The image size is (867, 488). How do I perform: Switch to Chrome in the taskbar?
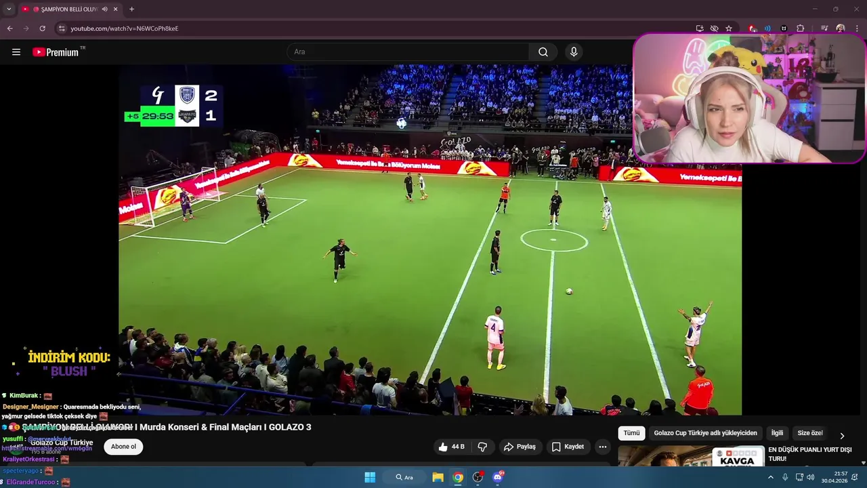[x=458, y=477]
